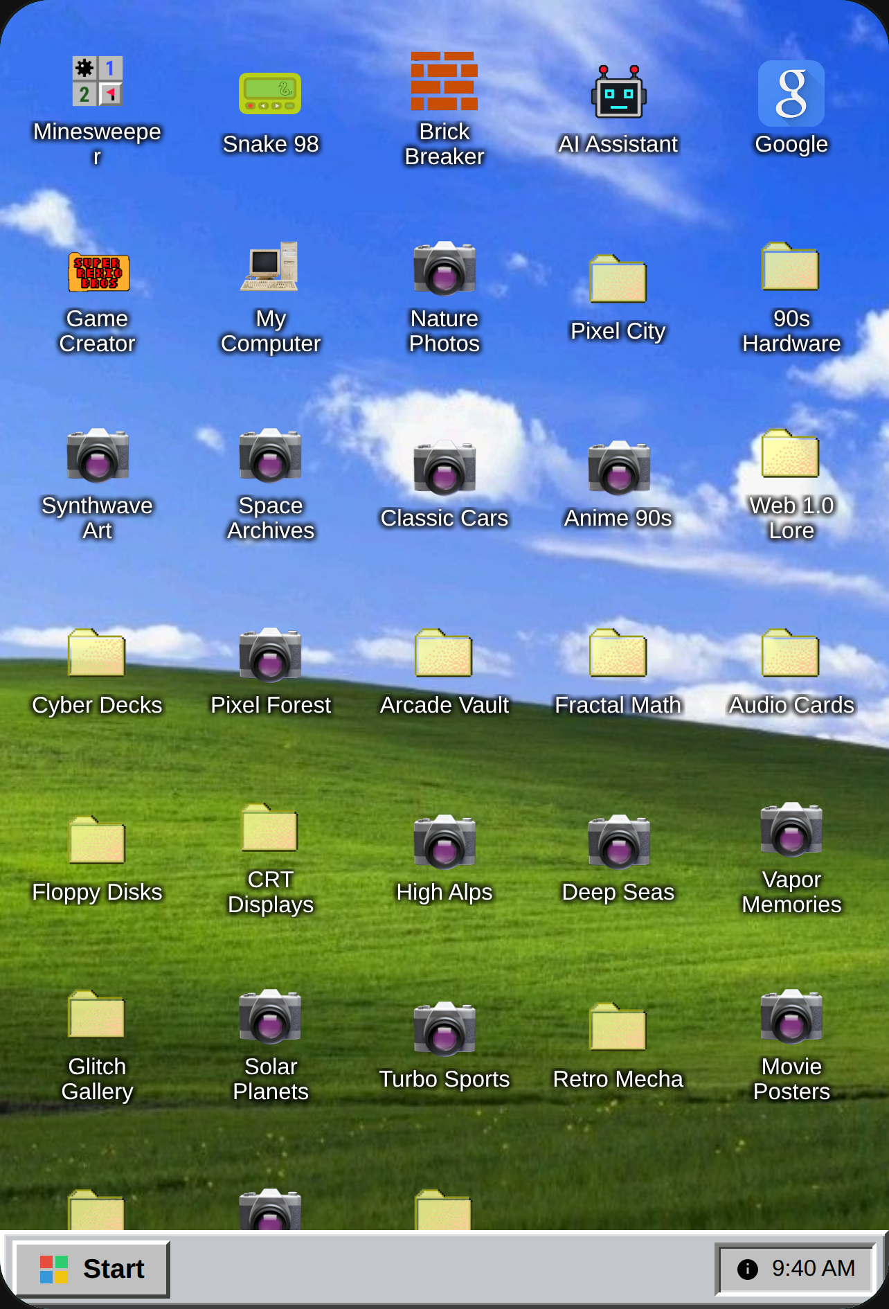Select High Alps camera icon

(x=445, y=841)
